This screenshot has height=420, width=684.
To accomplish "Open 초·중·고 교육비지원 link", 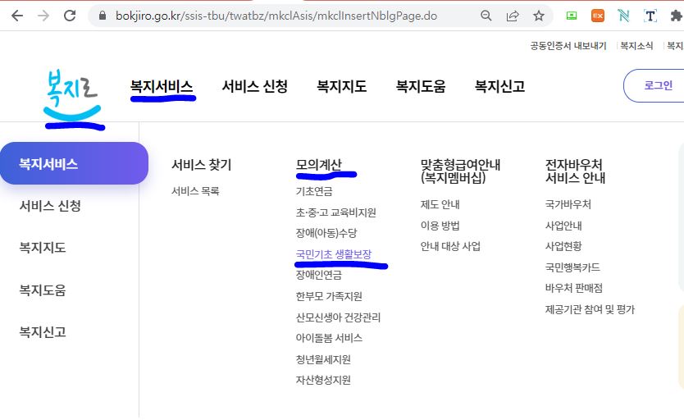I will [x=336, y=212].
